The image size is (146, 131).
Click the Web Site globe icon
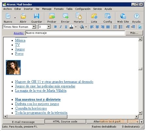tap(123, 16)
